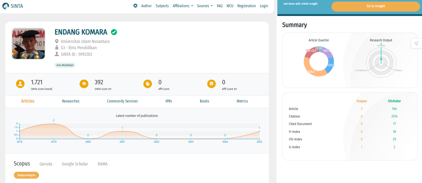
Task: Click the 2019 data point on publications chart
Action: (x=54, y=124)
